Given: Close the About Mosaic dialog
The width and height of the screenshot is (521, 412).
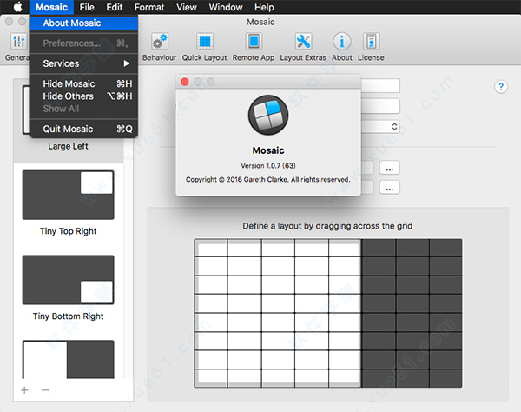Looking at the screenshot, I should click(185, 82).
